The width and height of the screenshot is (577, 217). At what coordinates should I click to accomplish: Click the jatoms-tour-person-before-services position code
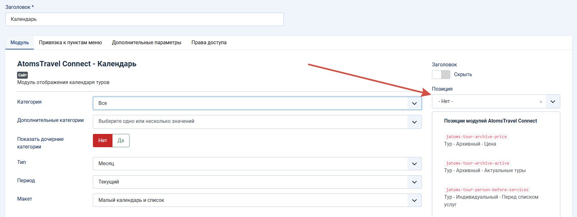click(x=487, y=190)
